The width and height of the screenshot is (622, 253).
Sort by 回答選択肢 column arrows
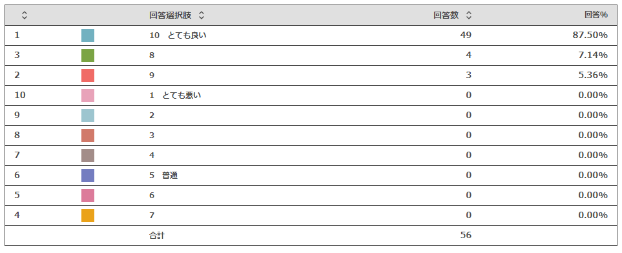pos(201,15)
